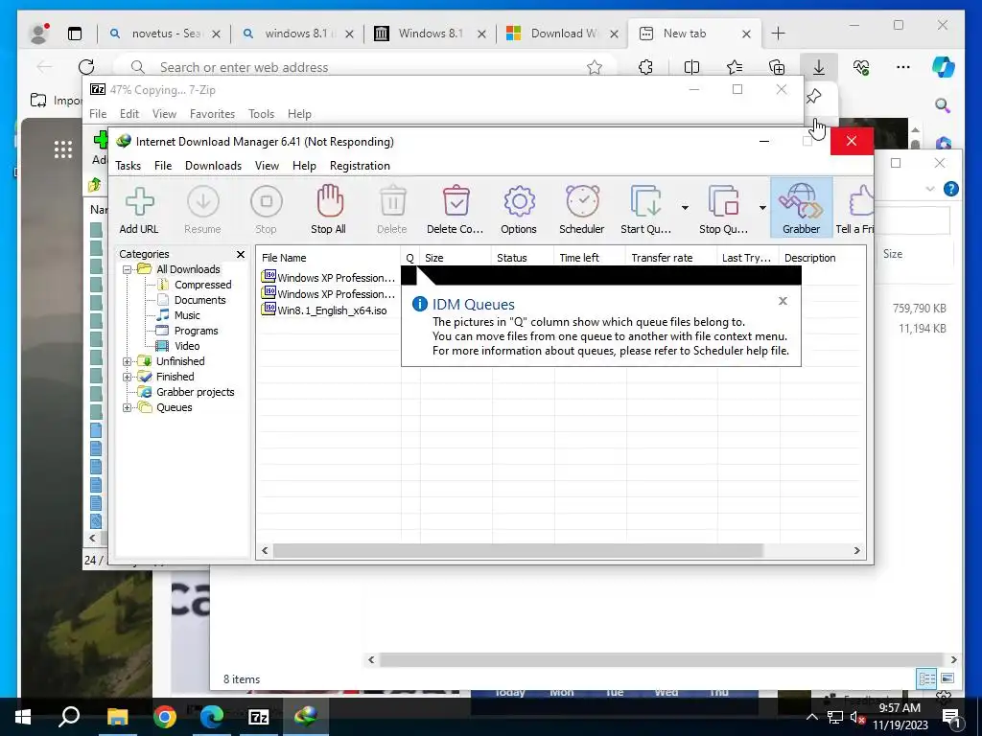Image resolution: width=982 pixels, height=736 pixels.
Task: Open Edge Downloads toolbar icon
Action: point(819,67)
